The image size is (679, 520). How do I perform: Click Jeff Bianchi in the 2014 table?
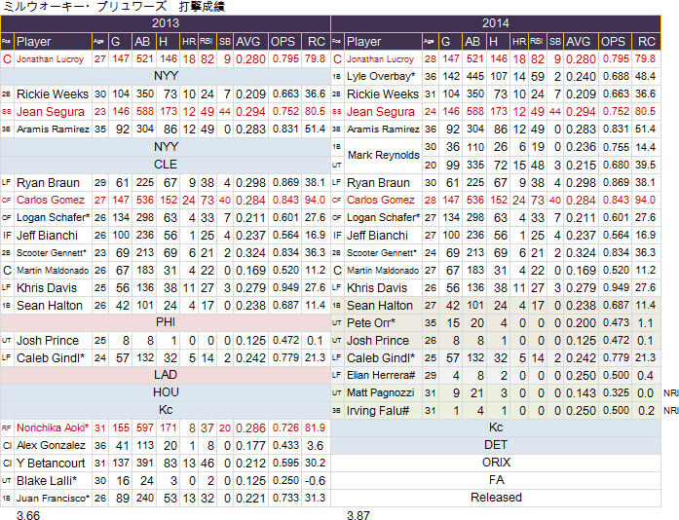[x=377, y=235]
